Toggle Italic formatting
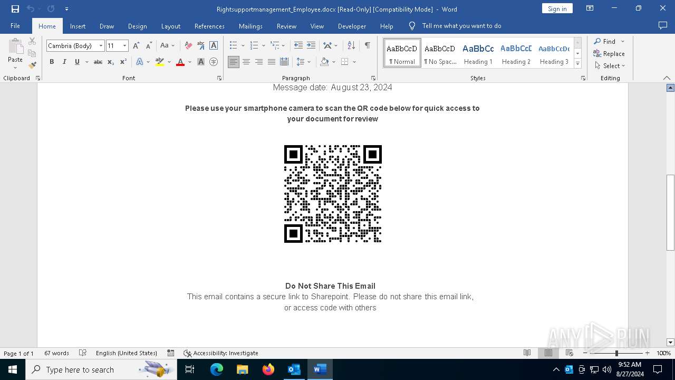 [x=64, y=62]
